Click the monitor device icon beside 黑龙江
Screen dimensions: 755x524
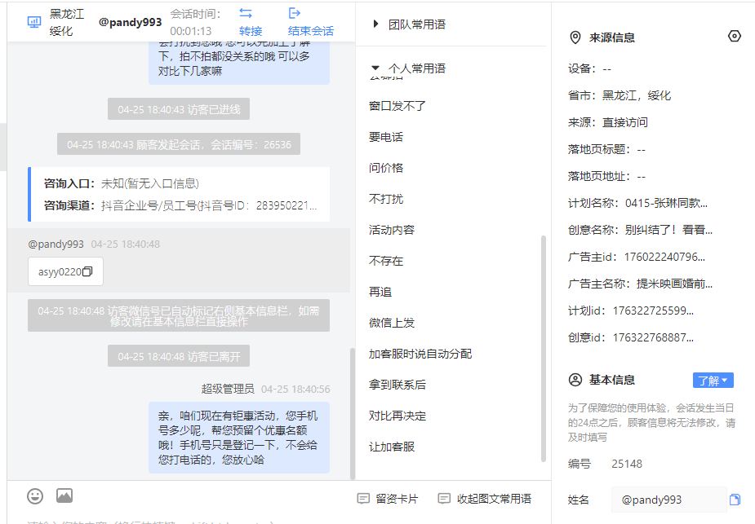pyautogui.click(x=34, y=22)
